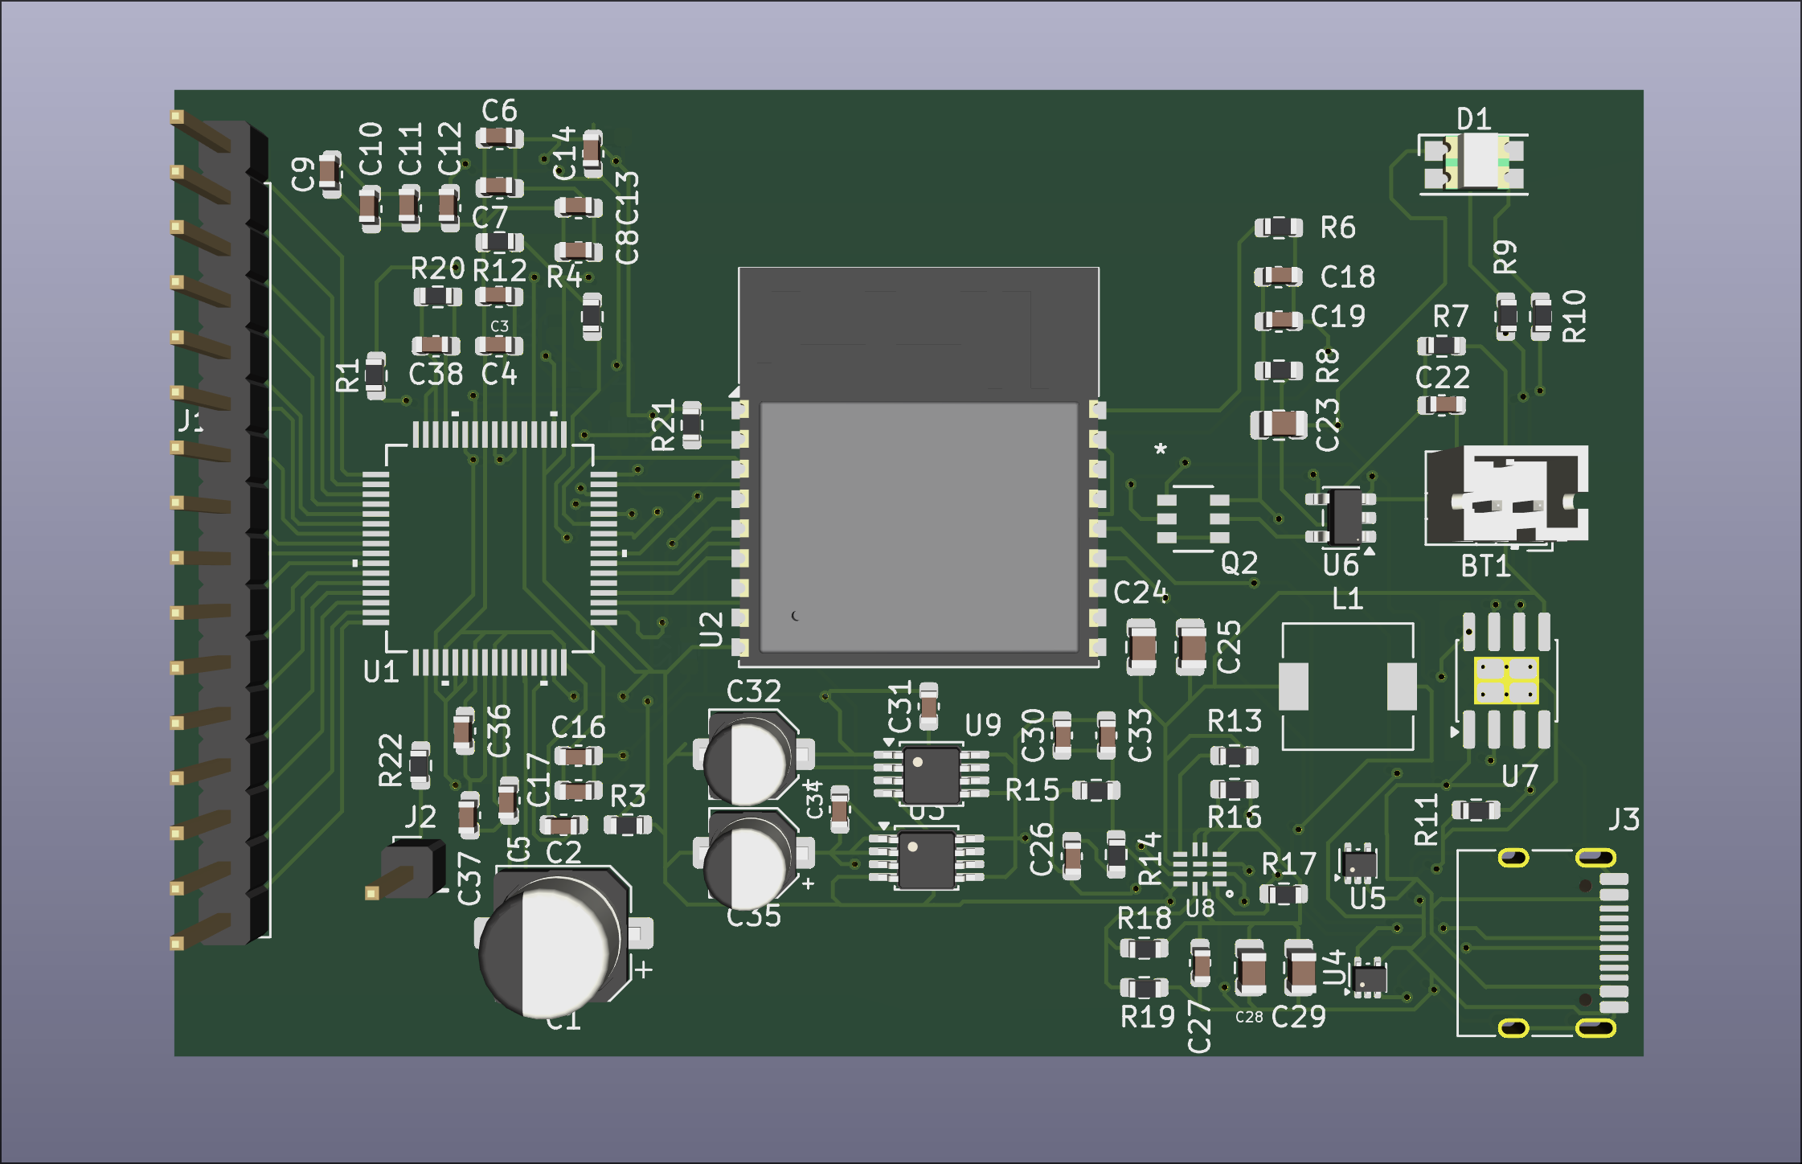Select the BT1 battery connector

pos(1506,496)
